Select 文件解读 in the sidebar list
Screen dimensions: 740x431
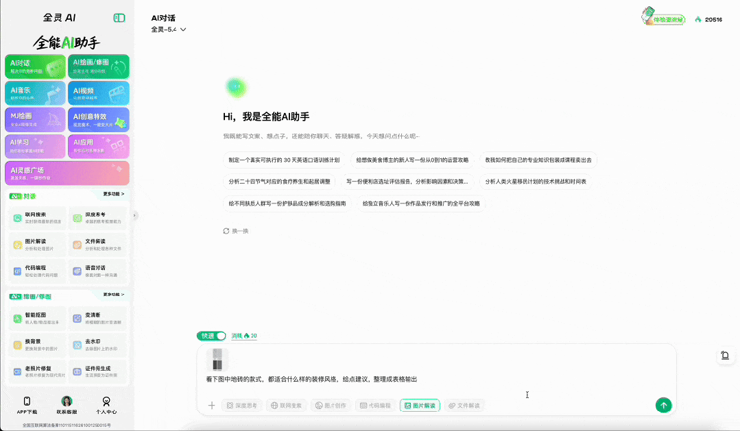(97, 244)
